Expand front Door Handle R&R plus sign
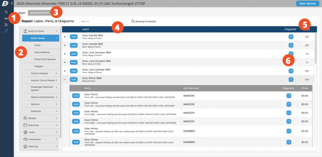The width and height of the screenshot is (322, 157). 65,37
